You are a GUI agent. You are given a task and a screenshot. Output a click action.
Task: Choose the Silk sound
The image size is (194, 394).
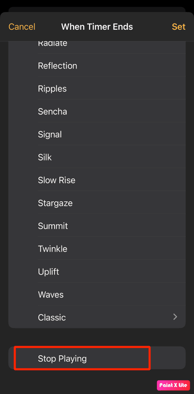pyautogui.click(x=97, y=157)
